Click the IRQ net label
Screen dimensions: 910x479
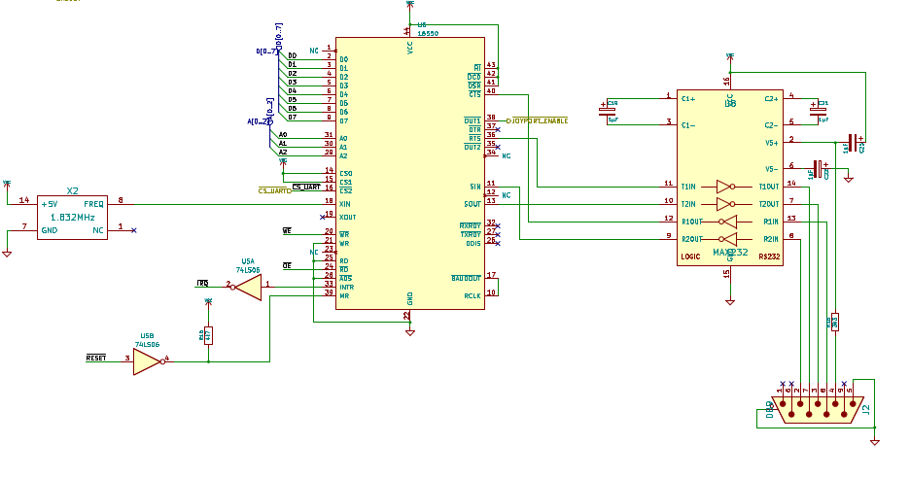point(202,284)
